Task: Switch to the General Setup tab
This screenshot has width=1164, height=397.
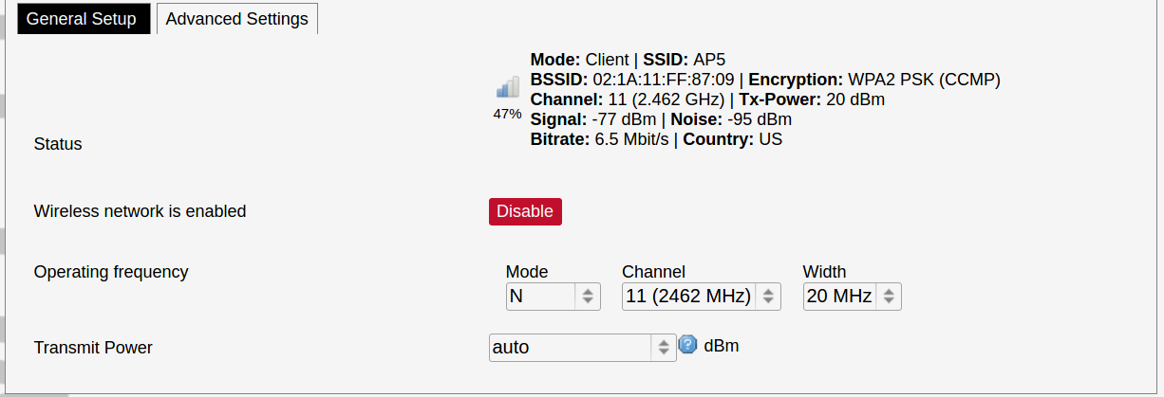Action: 82,19
